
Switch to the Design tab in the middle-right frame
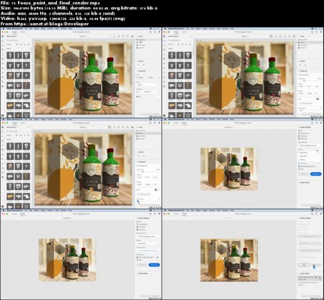(176, 123)
